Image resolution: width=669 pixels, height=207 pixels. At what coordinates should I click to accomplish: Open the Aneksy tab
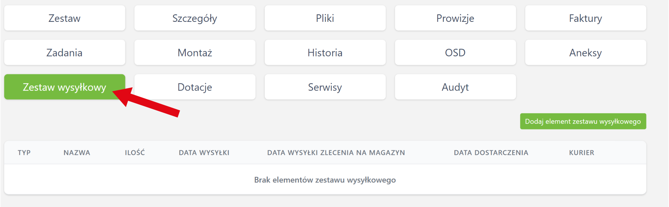pos(585,52)
